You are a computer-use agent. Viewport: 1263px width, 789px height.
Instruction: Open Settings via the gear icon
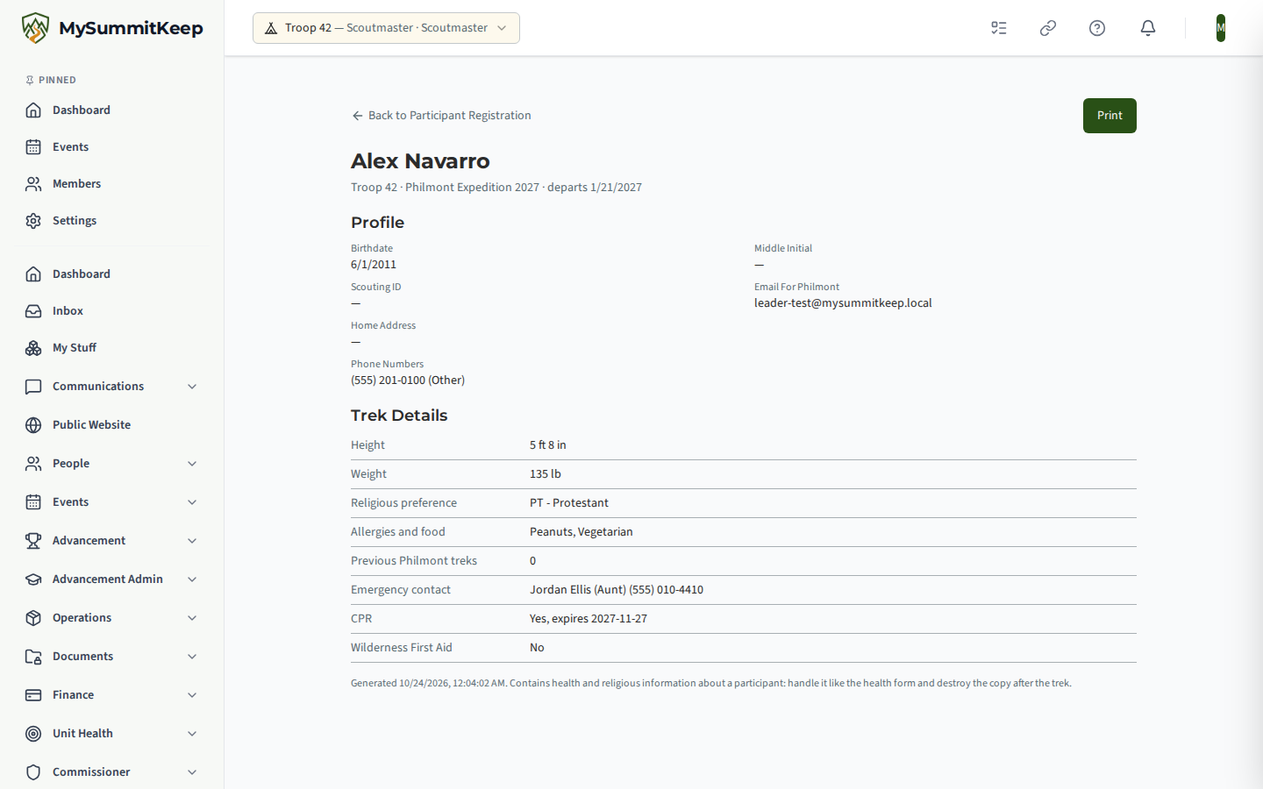pos(33,220)
